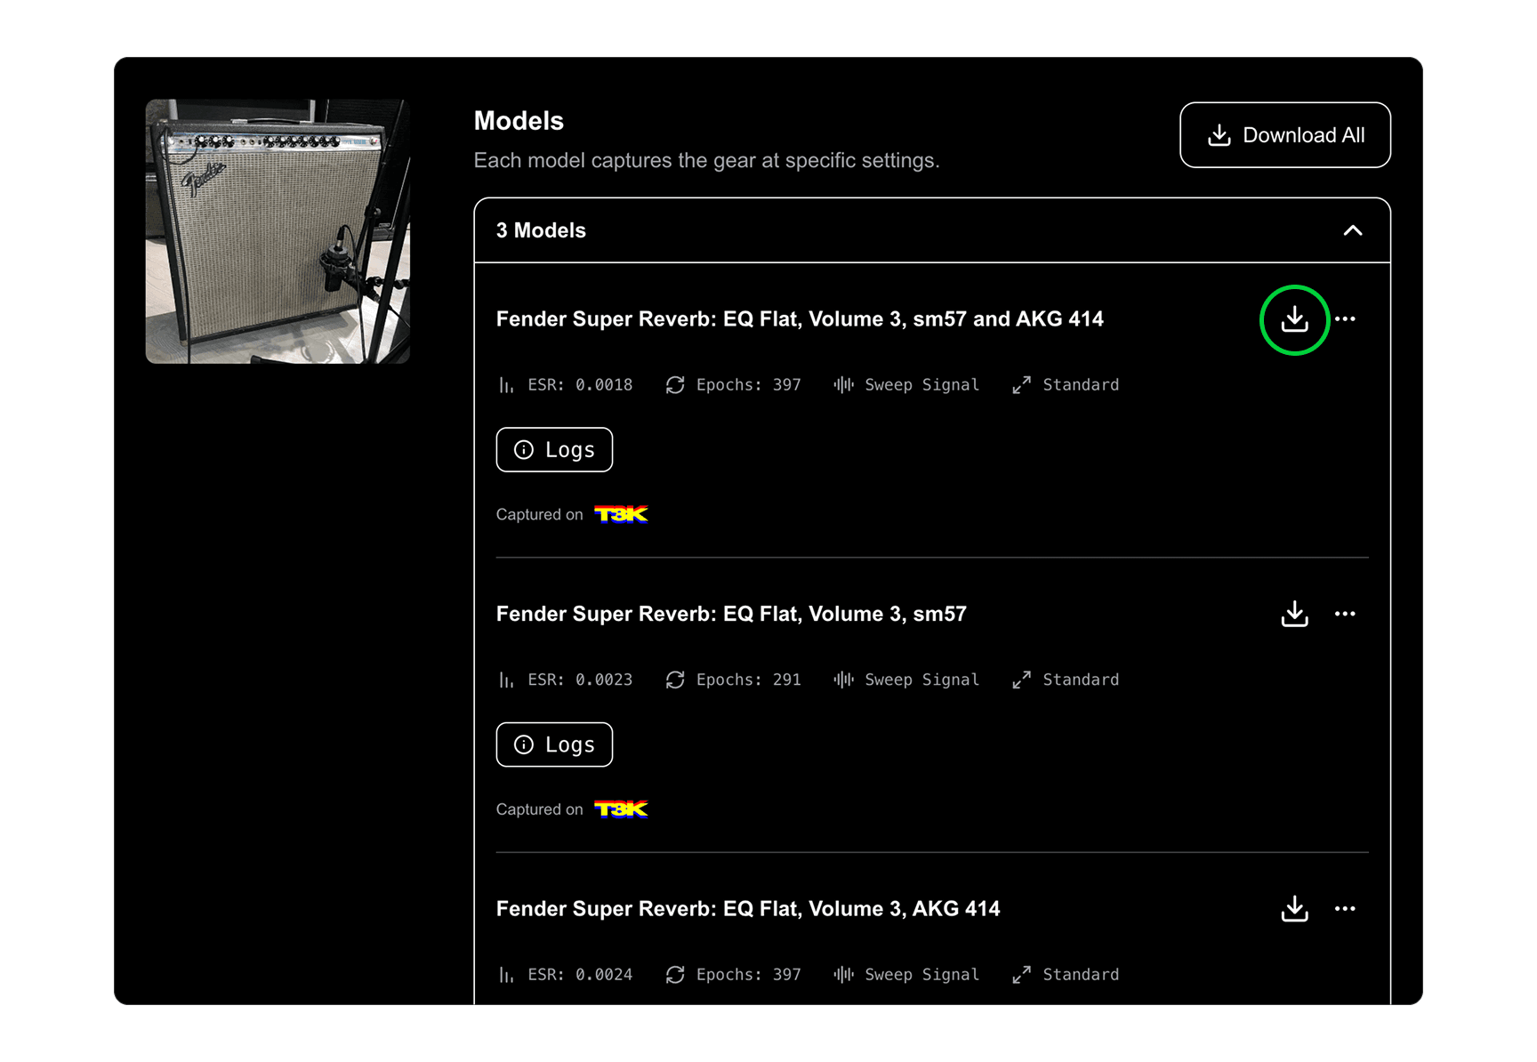Click the info icon inside the first Logs button
This screenshot has width=1537, height=1062.
[524, 449]
